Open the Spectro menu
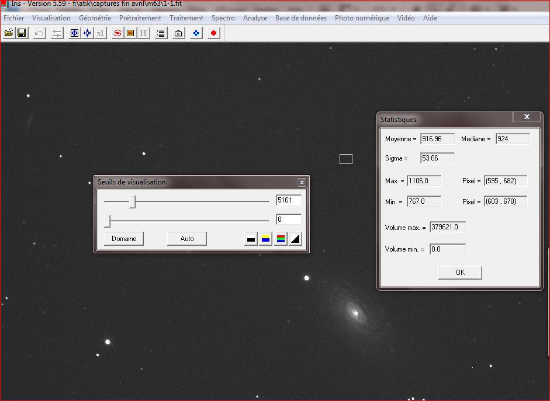This screenshot has height=401, width=550. (223, 18)
